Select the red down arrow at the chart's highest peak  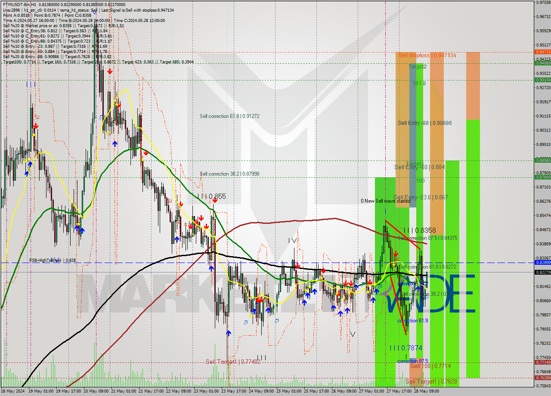tap(110, 71)
